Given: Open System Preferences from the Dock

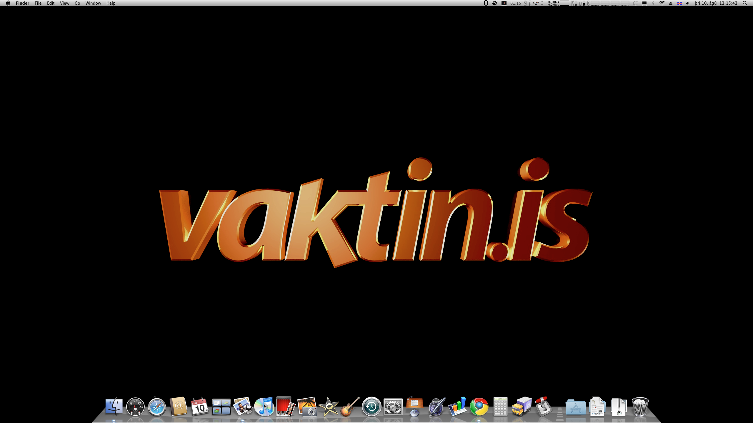Looking at the screenshot, I should coord(393,407).
